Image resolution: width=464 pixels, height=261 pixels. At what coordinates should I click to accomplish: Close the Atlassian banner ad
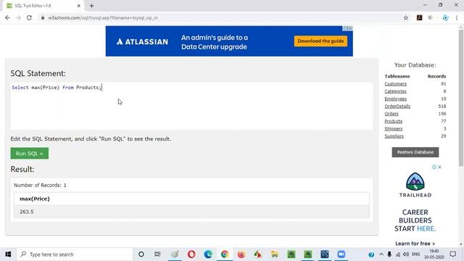[350, 28]
